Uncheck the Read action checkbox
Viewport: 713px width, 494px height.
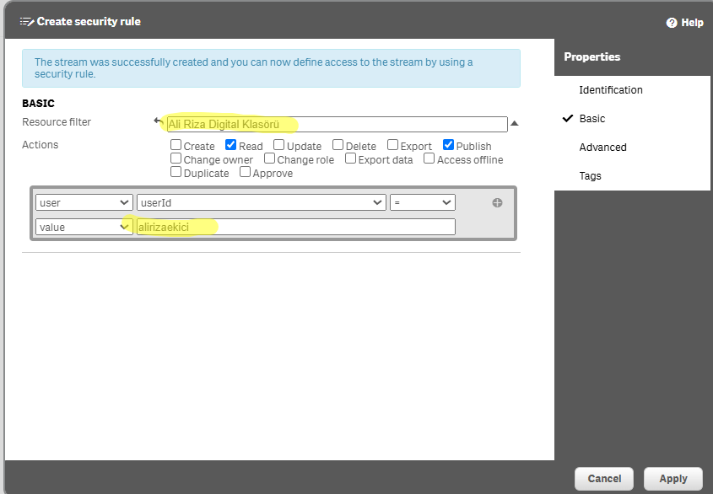pyautogui.click(x=231, y=145)
